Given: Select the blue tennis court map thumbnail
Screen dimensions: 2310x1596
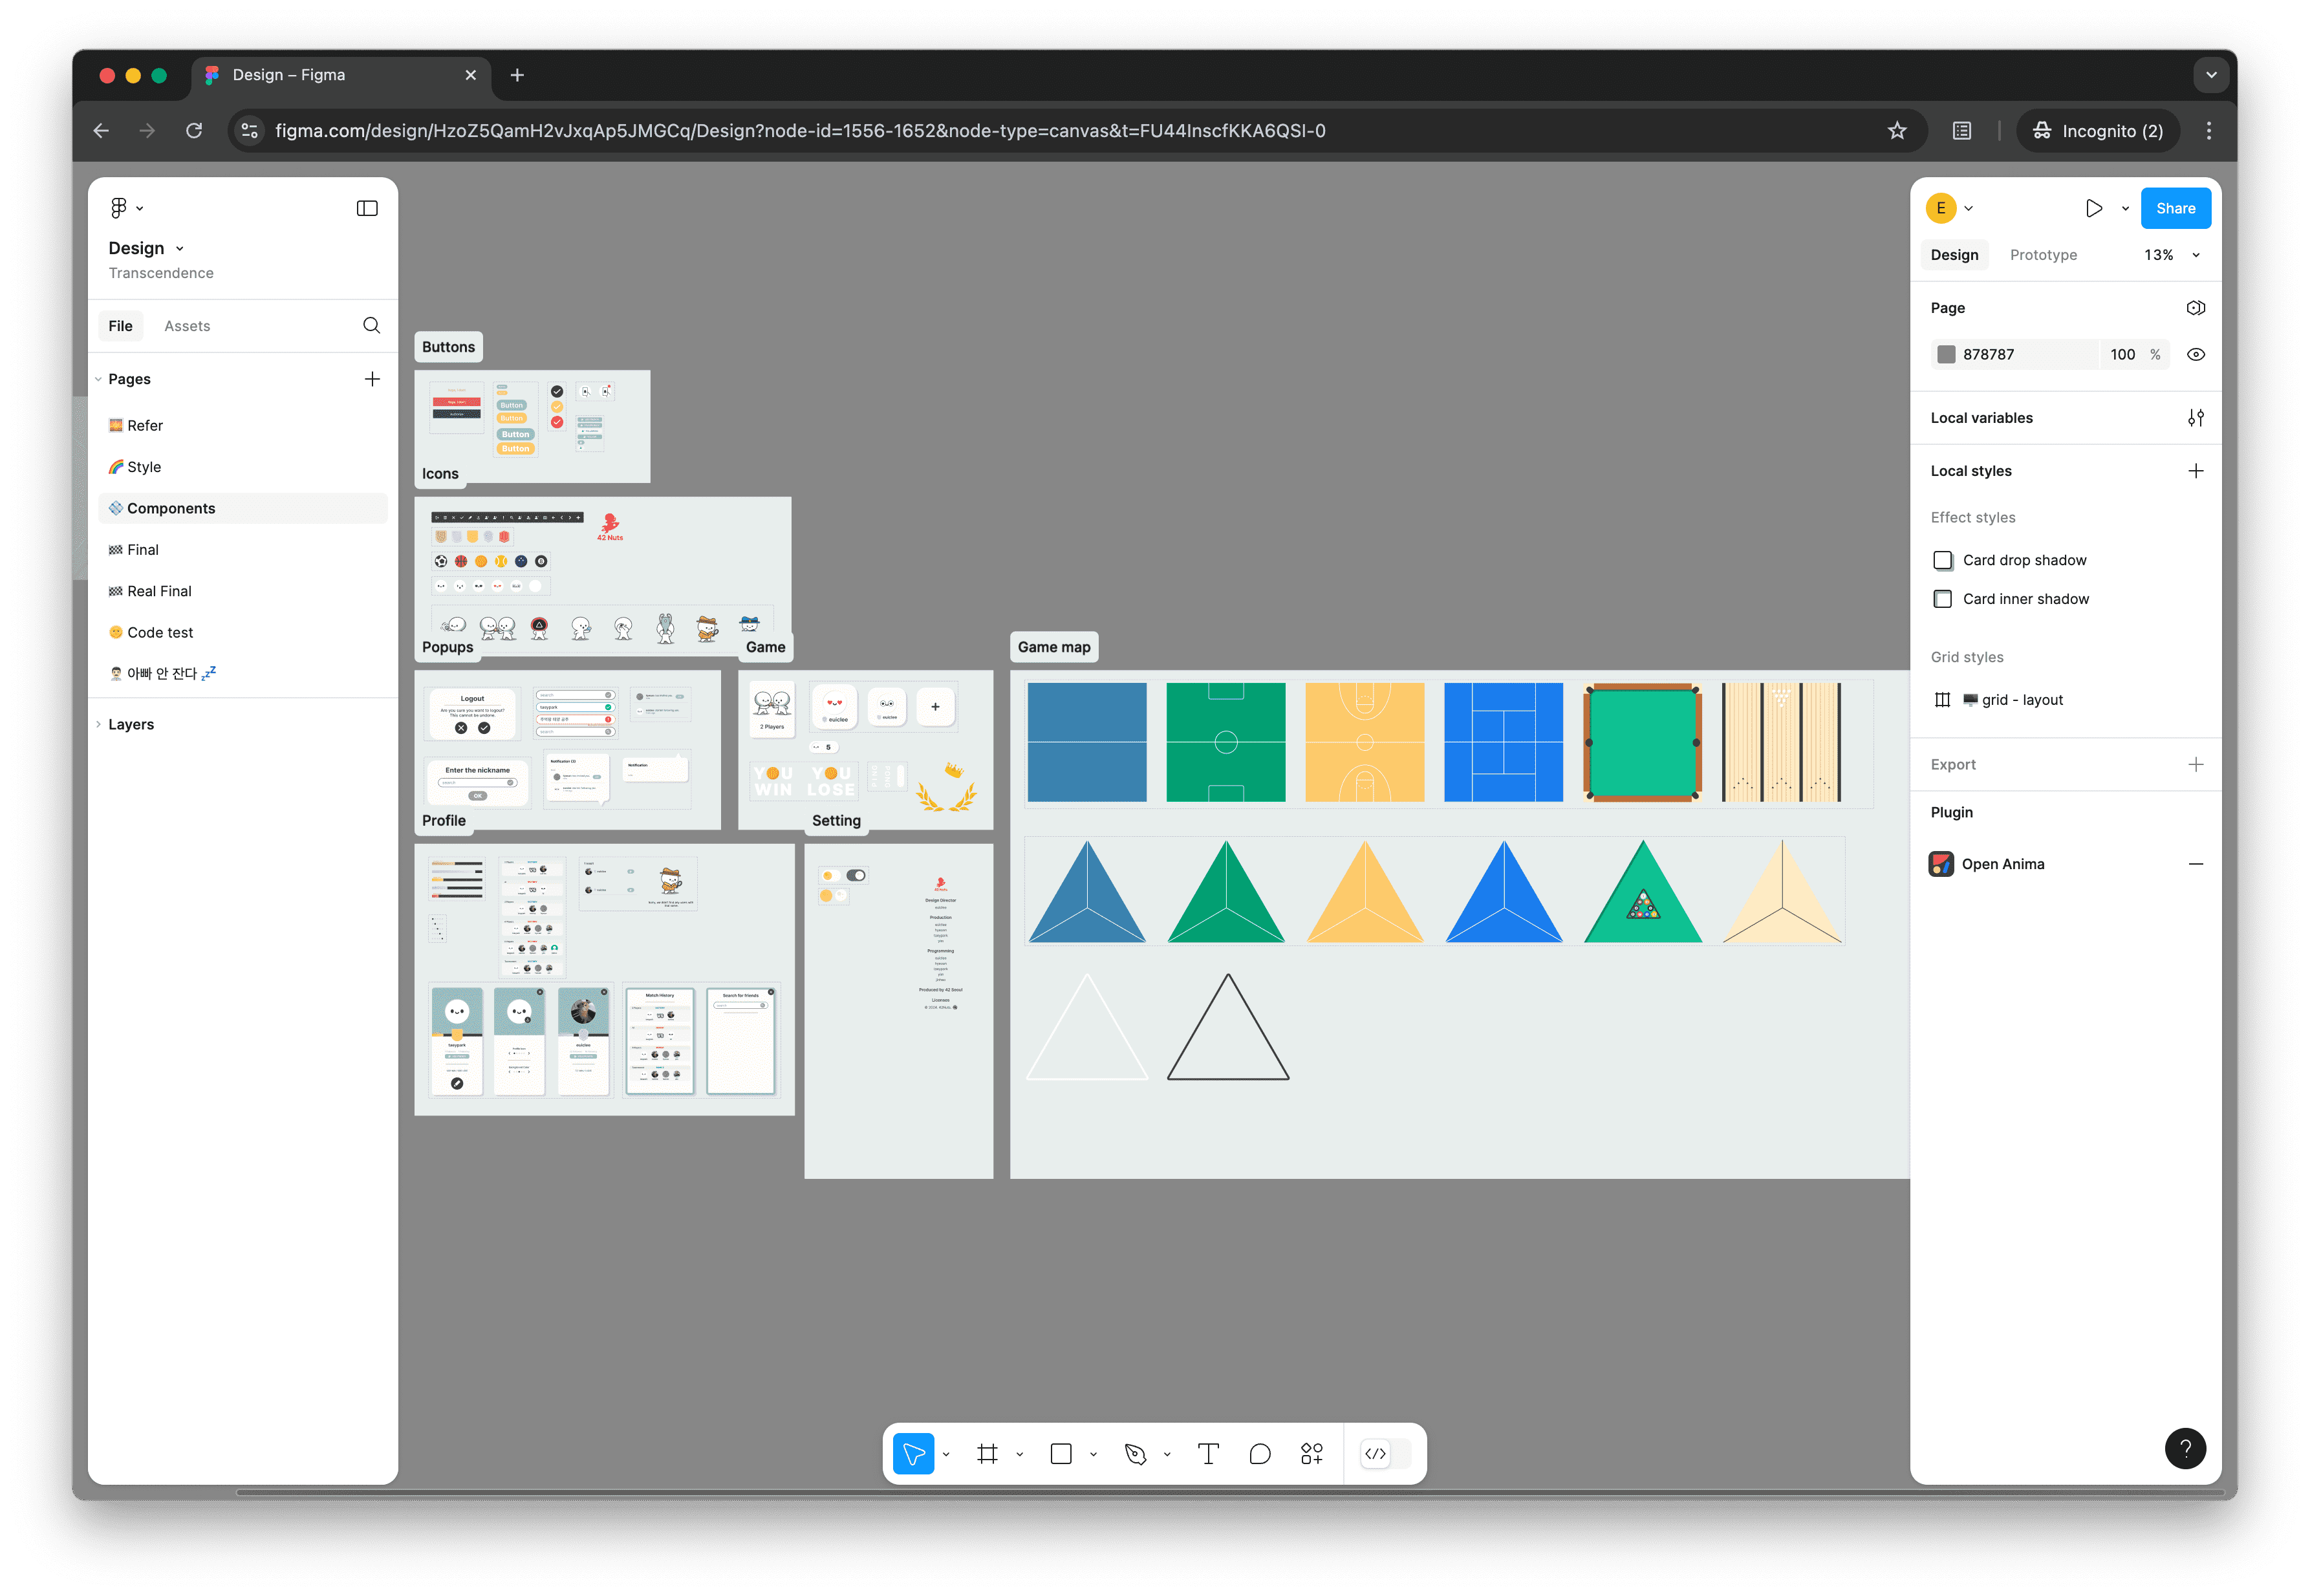Looking at the screenshot, I should point(1503,742).
